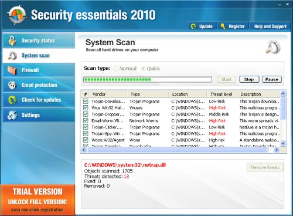The height and width of the screenshot is (216, 293).
Task: Click the 'Objects scanned: 1705' text
Action: tap(108, 171)
